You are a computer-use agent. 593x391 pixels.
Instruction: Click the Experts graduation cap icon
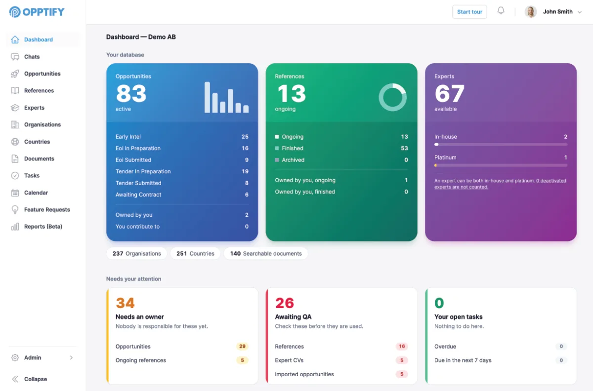click(x=15, y=108)
